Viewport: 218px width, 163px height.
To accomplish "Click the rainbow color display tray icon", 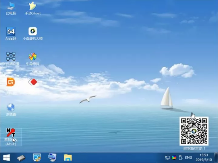I will 174,157.
